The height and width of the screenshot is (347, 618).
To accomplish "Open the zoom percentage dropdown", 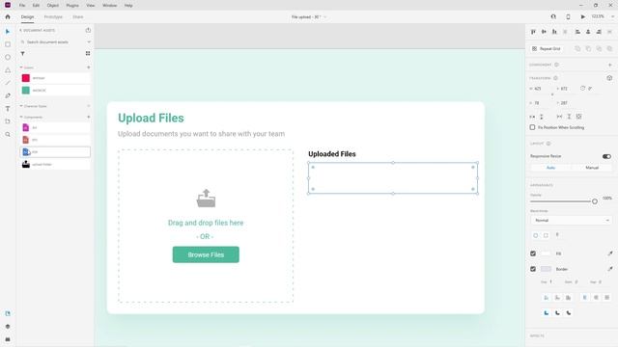I will 612,17.
